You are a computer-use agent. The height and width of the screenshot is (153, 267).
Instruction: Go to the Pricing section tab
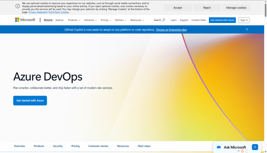point(75,146)
